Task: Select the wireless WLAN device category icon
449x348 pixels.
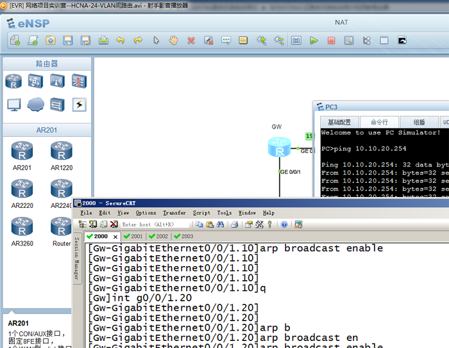Action: [x=57, y=81]
